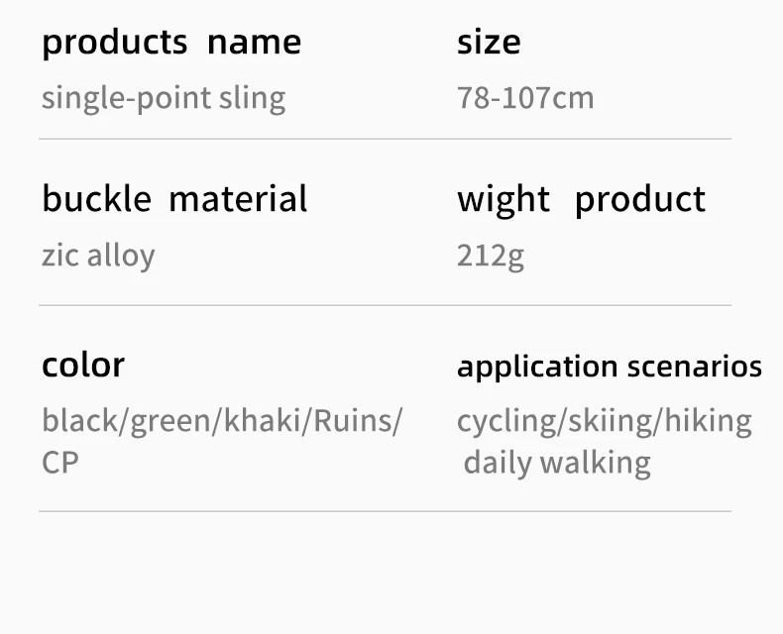Screen dimensions: 783x634
Task: Click the word "hiking" in scenarios
Action: point(708,420)
